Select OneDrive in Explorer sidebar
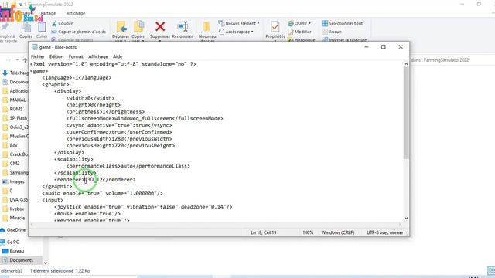This screenshot has width=495, height=278. pyautogui.click(x=13, y=230)
